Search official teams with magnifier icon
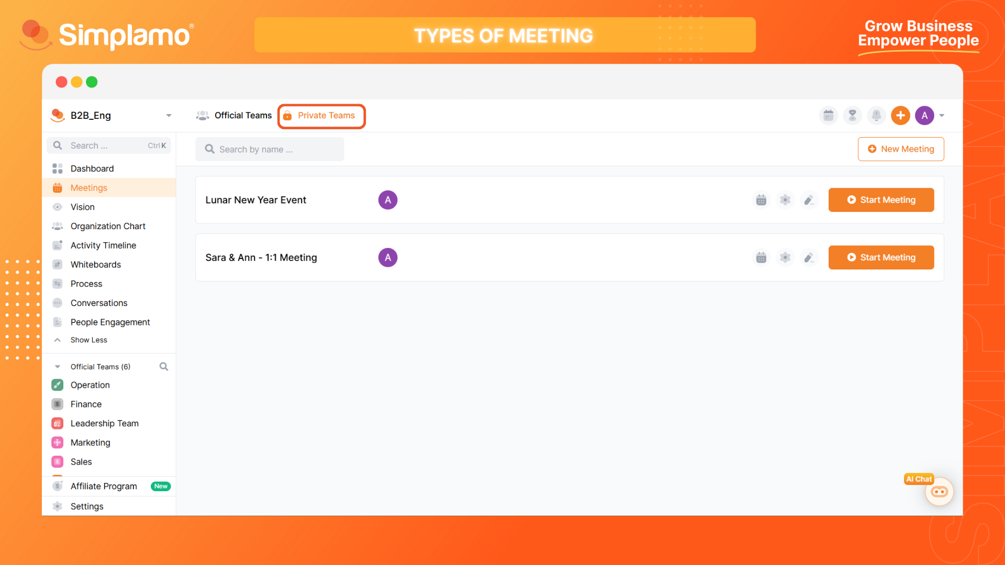1005x565 pixels. pos(164,367)
